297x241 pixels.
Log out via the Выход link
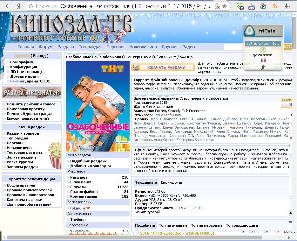(40, 56)
